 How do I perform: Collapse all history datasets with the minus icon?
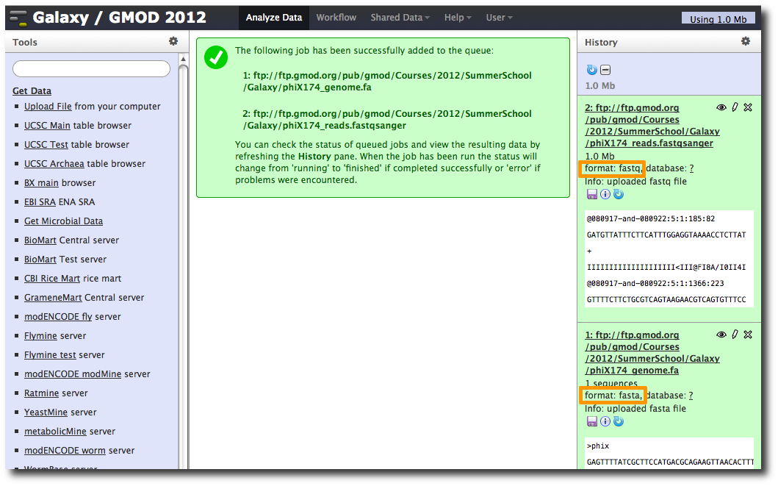coord(605,70)
